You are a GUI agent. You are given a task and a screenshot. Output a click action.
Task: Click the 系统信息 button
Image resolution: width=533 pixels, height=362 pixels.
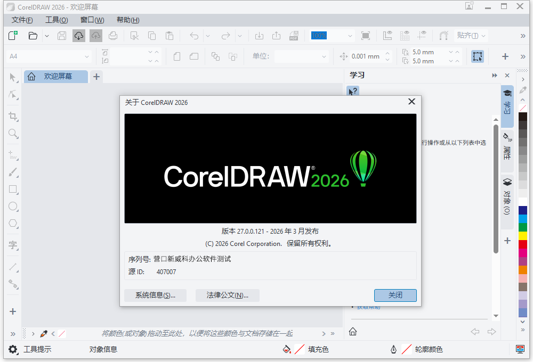(x=156, y=295)
